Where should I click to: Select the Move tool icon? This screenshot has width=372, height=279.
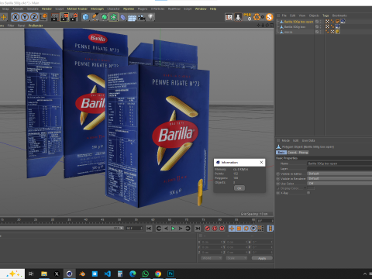[x=4, y=17]
